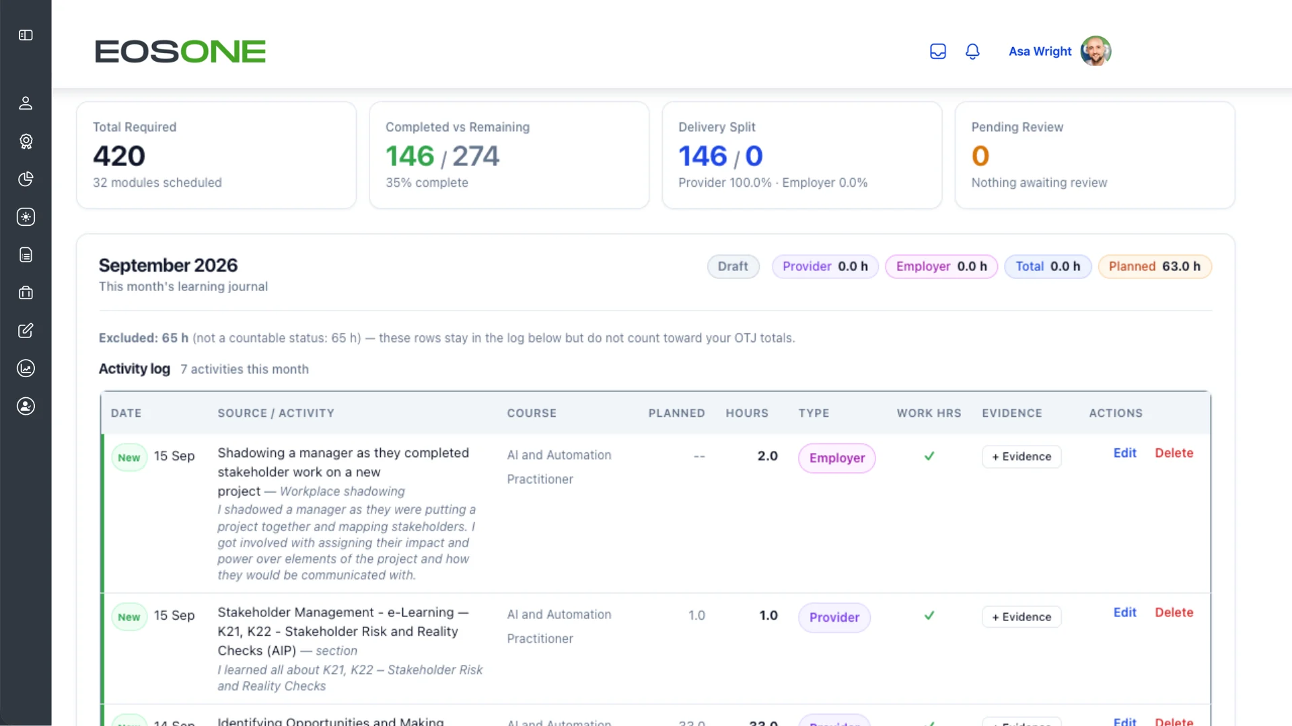Click the 'Excluded: 65 h' notice
Image resolution: width=1292 pixels, height=726 pixels.
point(447,337)
